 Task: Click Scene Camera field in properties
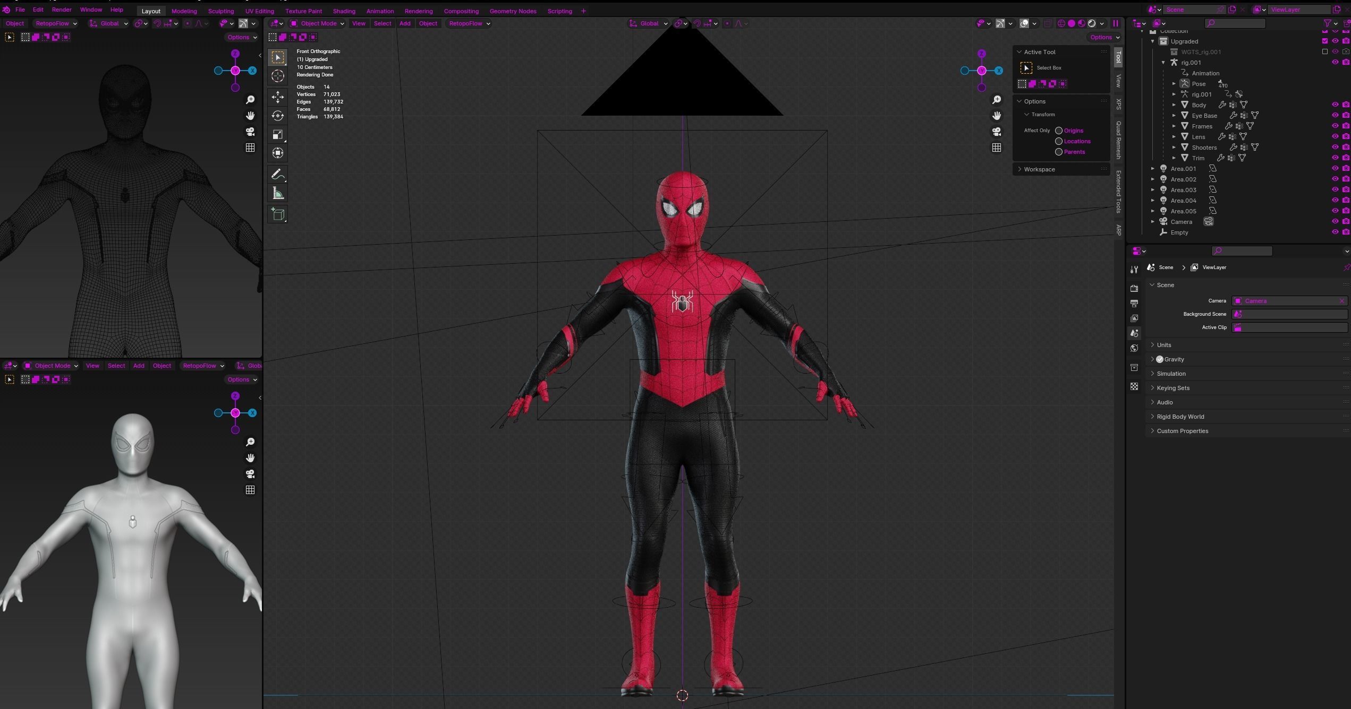click(1289, 301)
